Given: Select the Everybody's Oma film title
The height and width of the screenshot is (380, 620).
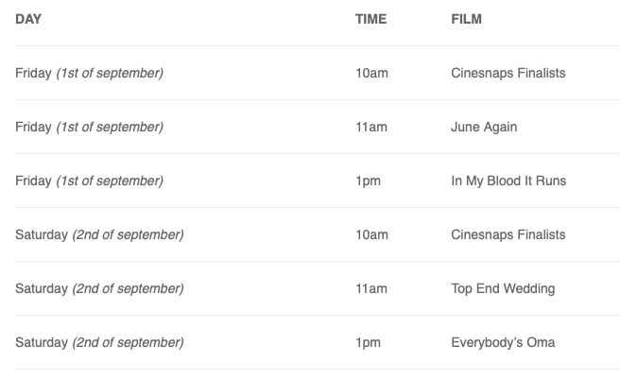Looking at the screenshot, I should (x=503, y=342).
